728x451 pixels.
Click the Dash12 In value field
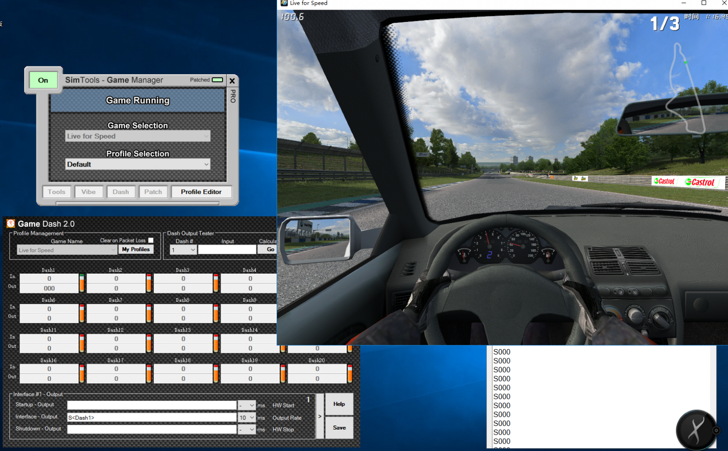pos(116,339)
